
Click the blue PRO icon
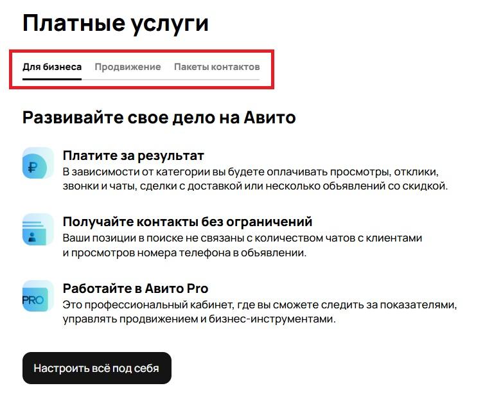click(38, 296)
